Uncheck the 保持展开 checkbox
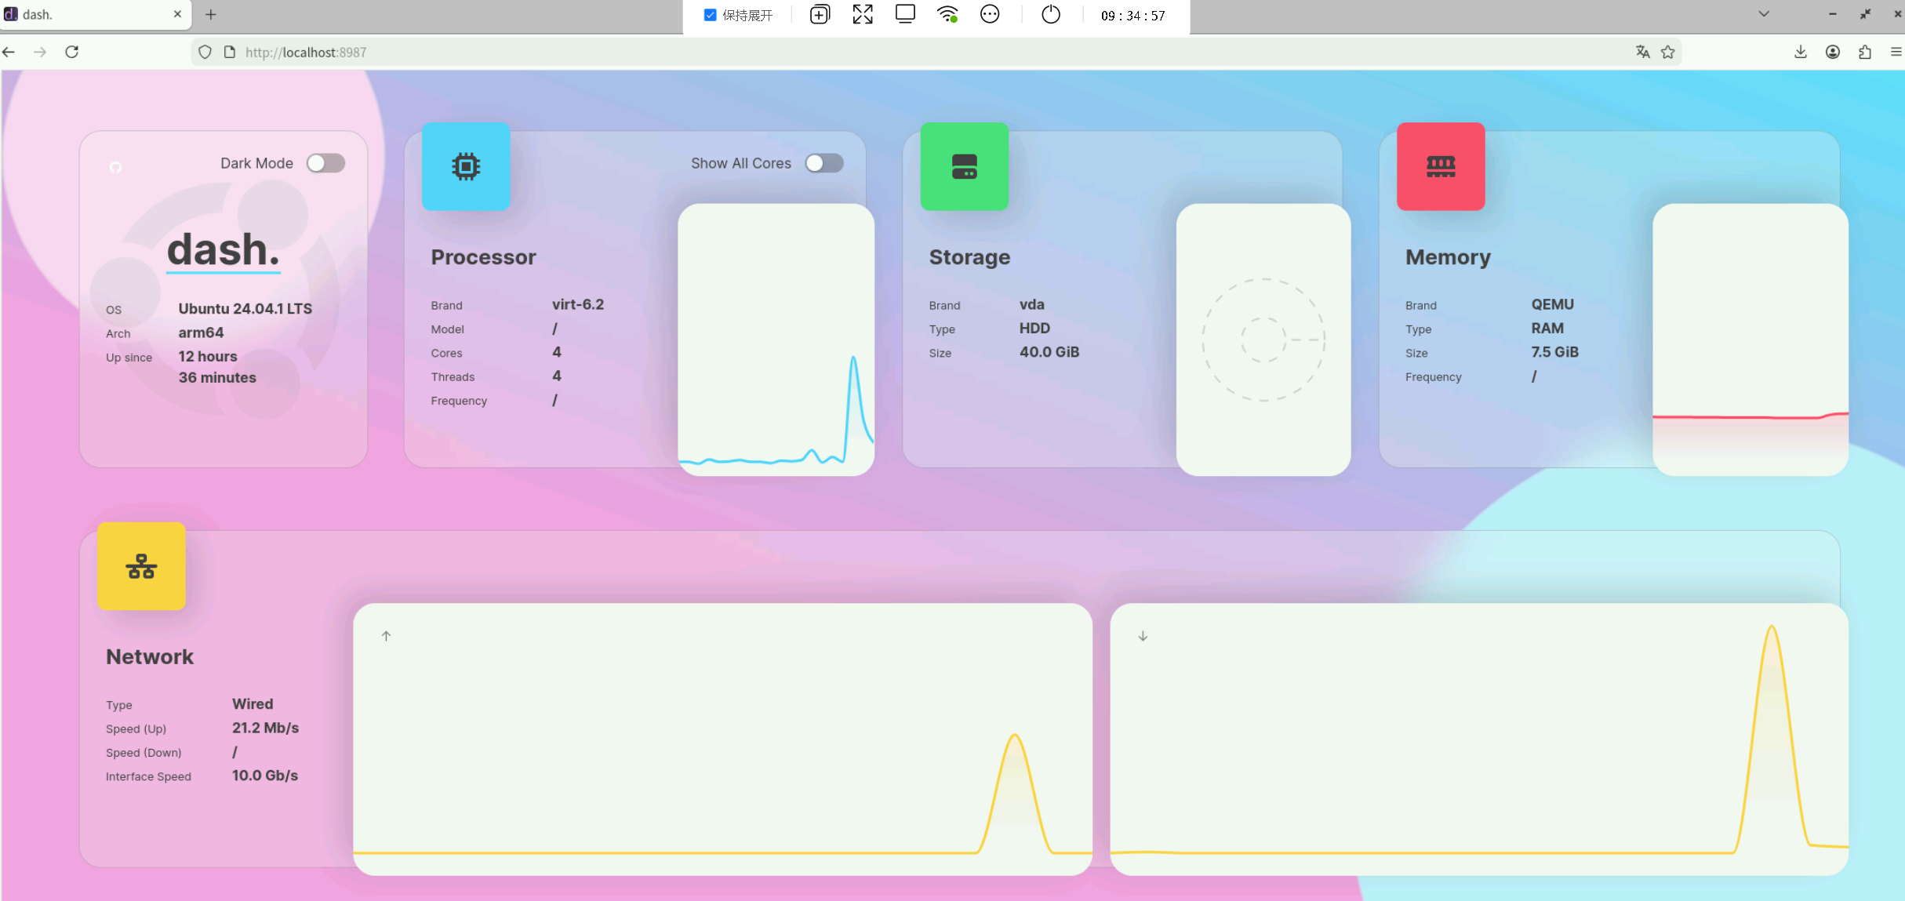The height and width of the screenshot is (901, 1905). [x=710, y=15]
